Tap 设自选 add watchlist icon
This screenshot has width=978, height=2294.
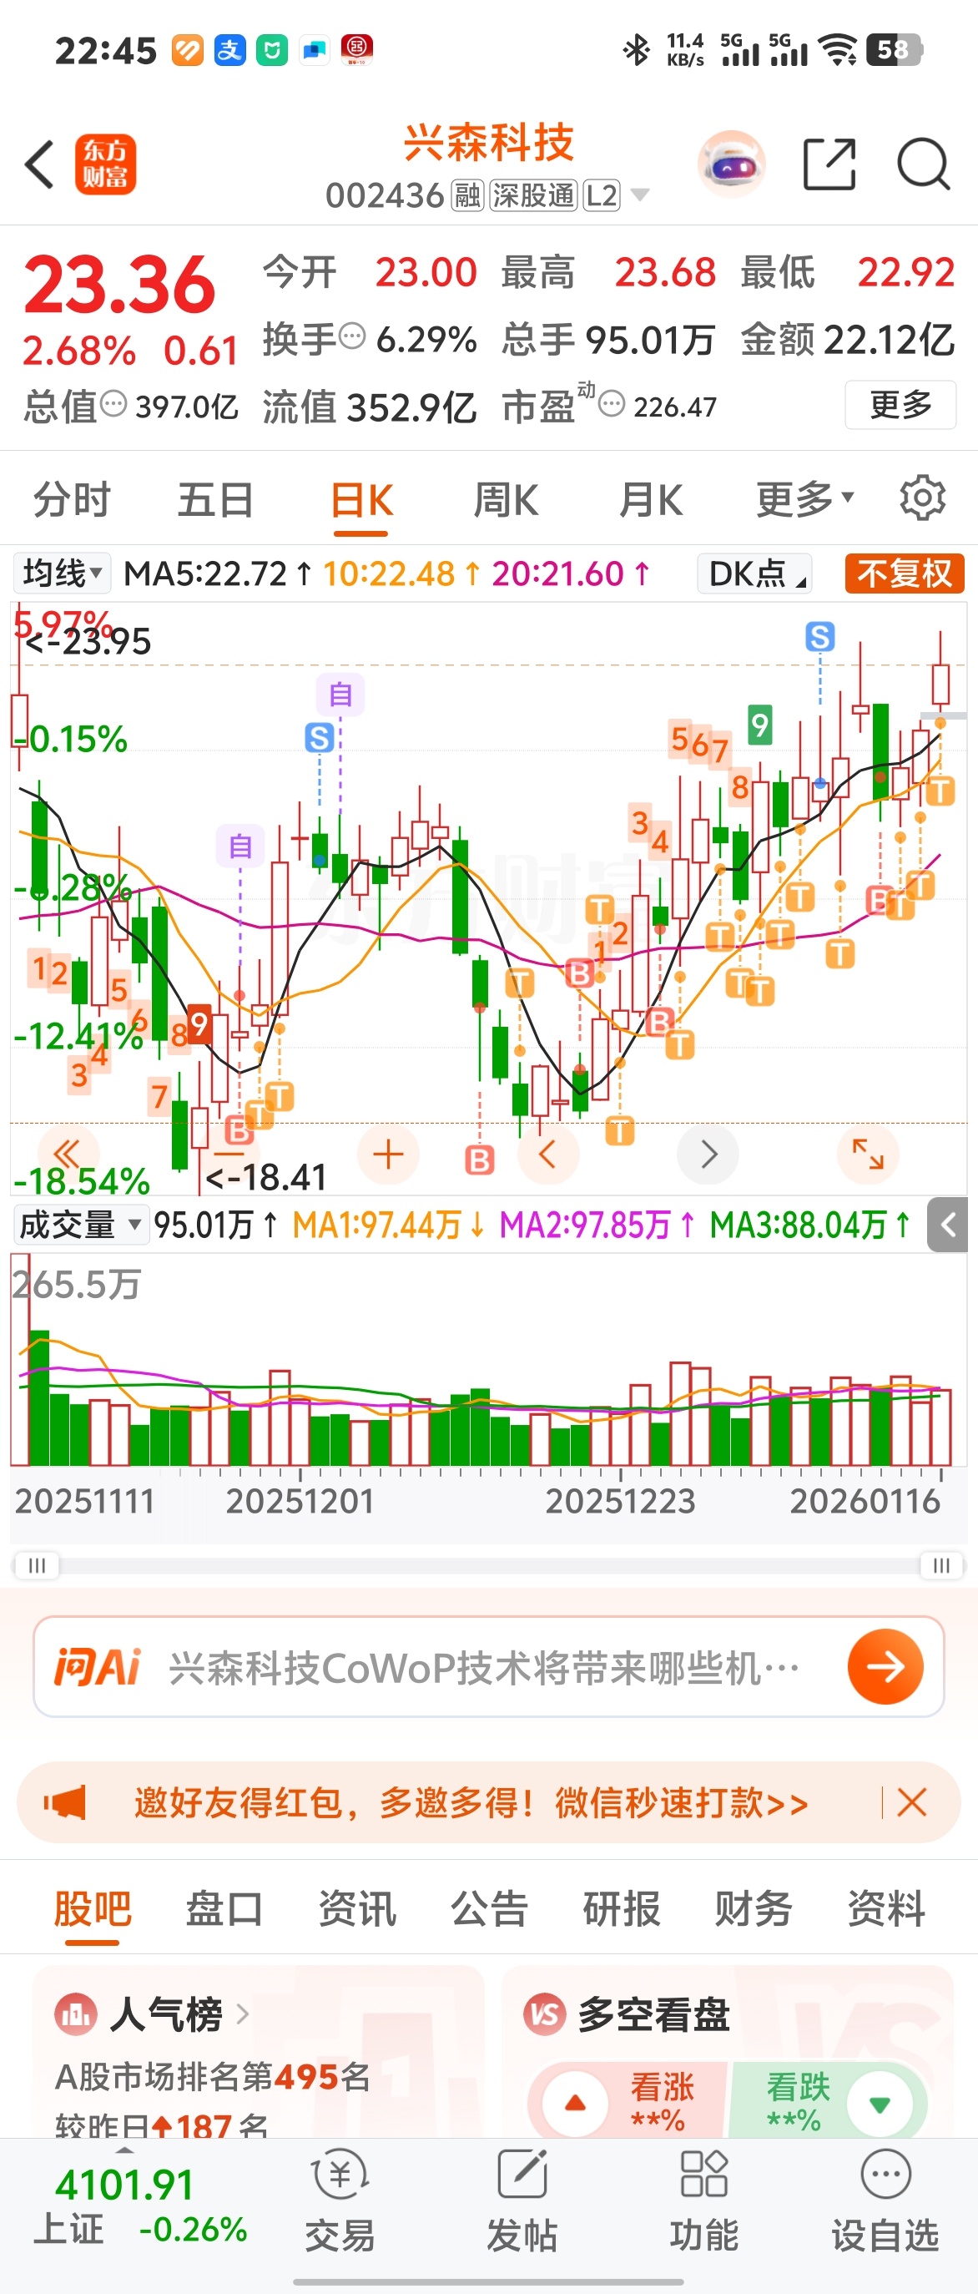click(x=885, y=2200)
